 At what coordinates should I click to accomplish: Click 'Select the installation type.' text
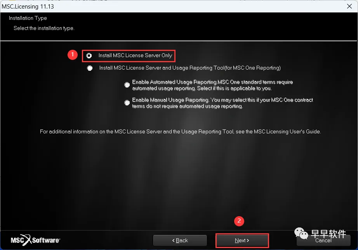(x=44, y=28)
